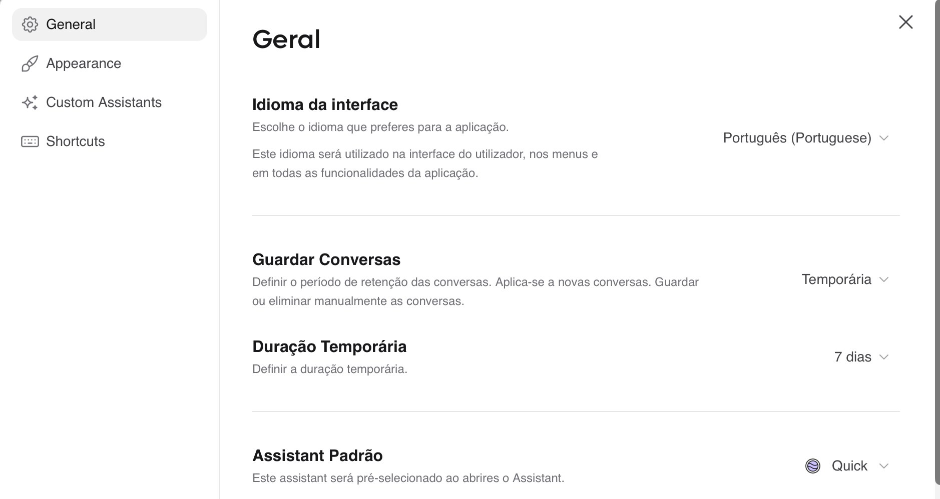Open the 7 dias duration dropdown

click(x=861, y=357)
